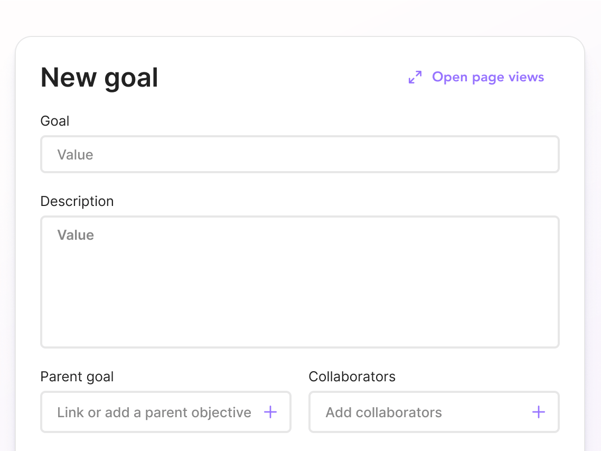The width and height of the screenshot is (601, 451).
Task: Click the 'Link or add a parent objective' placeholder text
Action: (x=154, y=412)
